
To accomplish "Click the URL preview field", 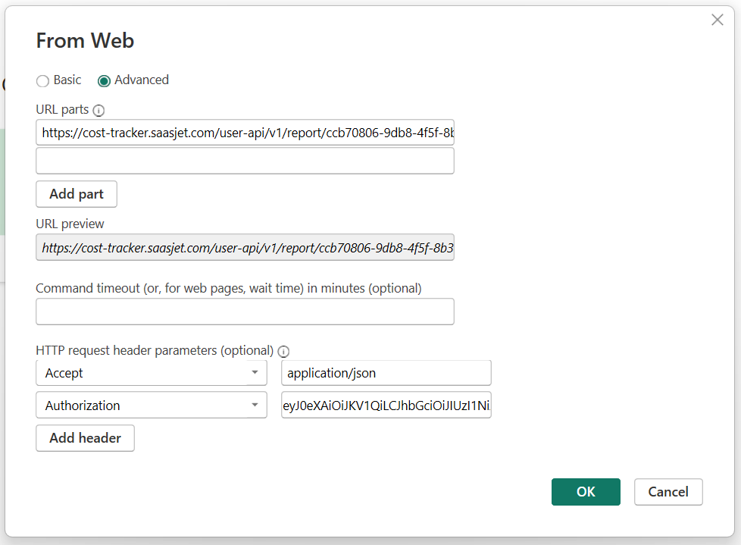I will pos(245,248).
